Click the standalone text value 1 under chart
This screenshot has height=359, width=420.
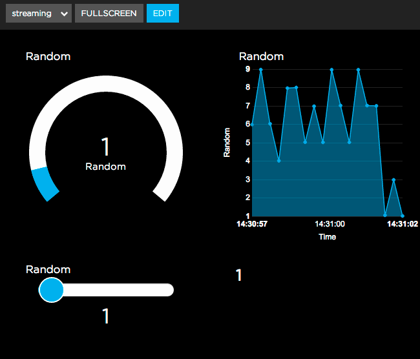point(238,276)
